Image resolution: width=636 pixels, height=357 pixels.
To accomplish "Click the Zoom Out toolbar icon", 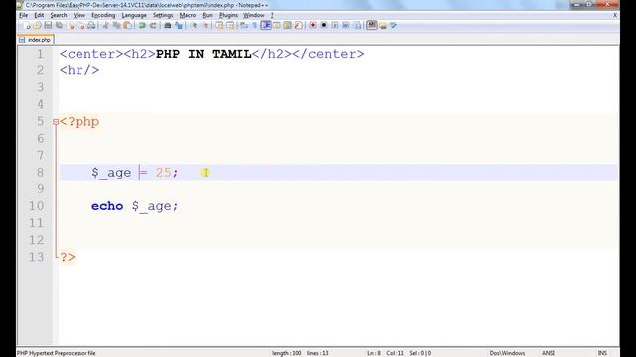I will (206, 26).
